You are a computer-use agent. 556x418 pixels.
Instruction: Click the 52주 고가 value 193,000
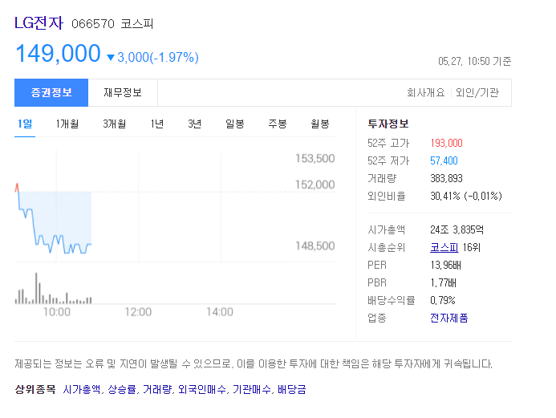(x=446, y=143)
